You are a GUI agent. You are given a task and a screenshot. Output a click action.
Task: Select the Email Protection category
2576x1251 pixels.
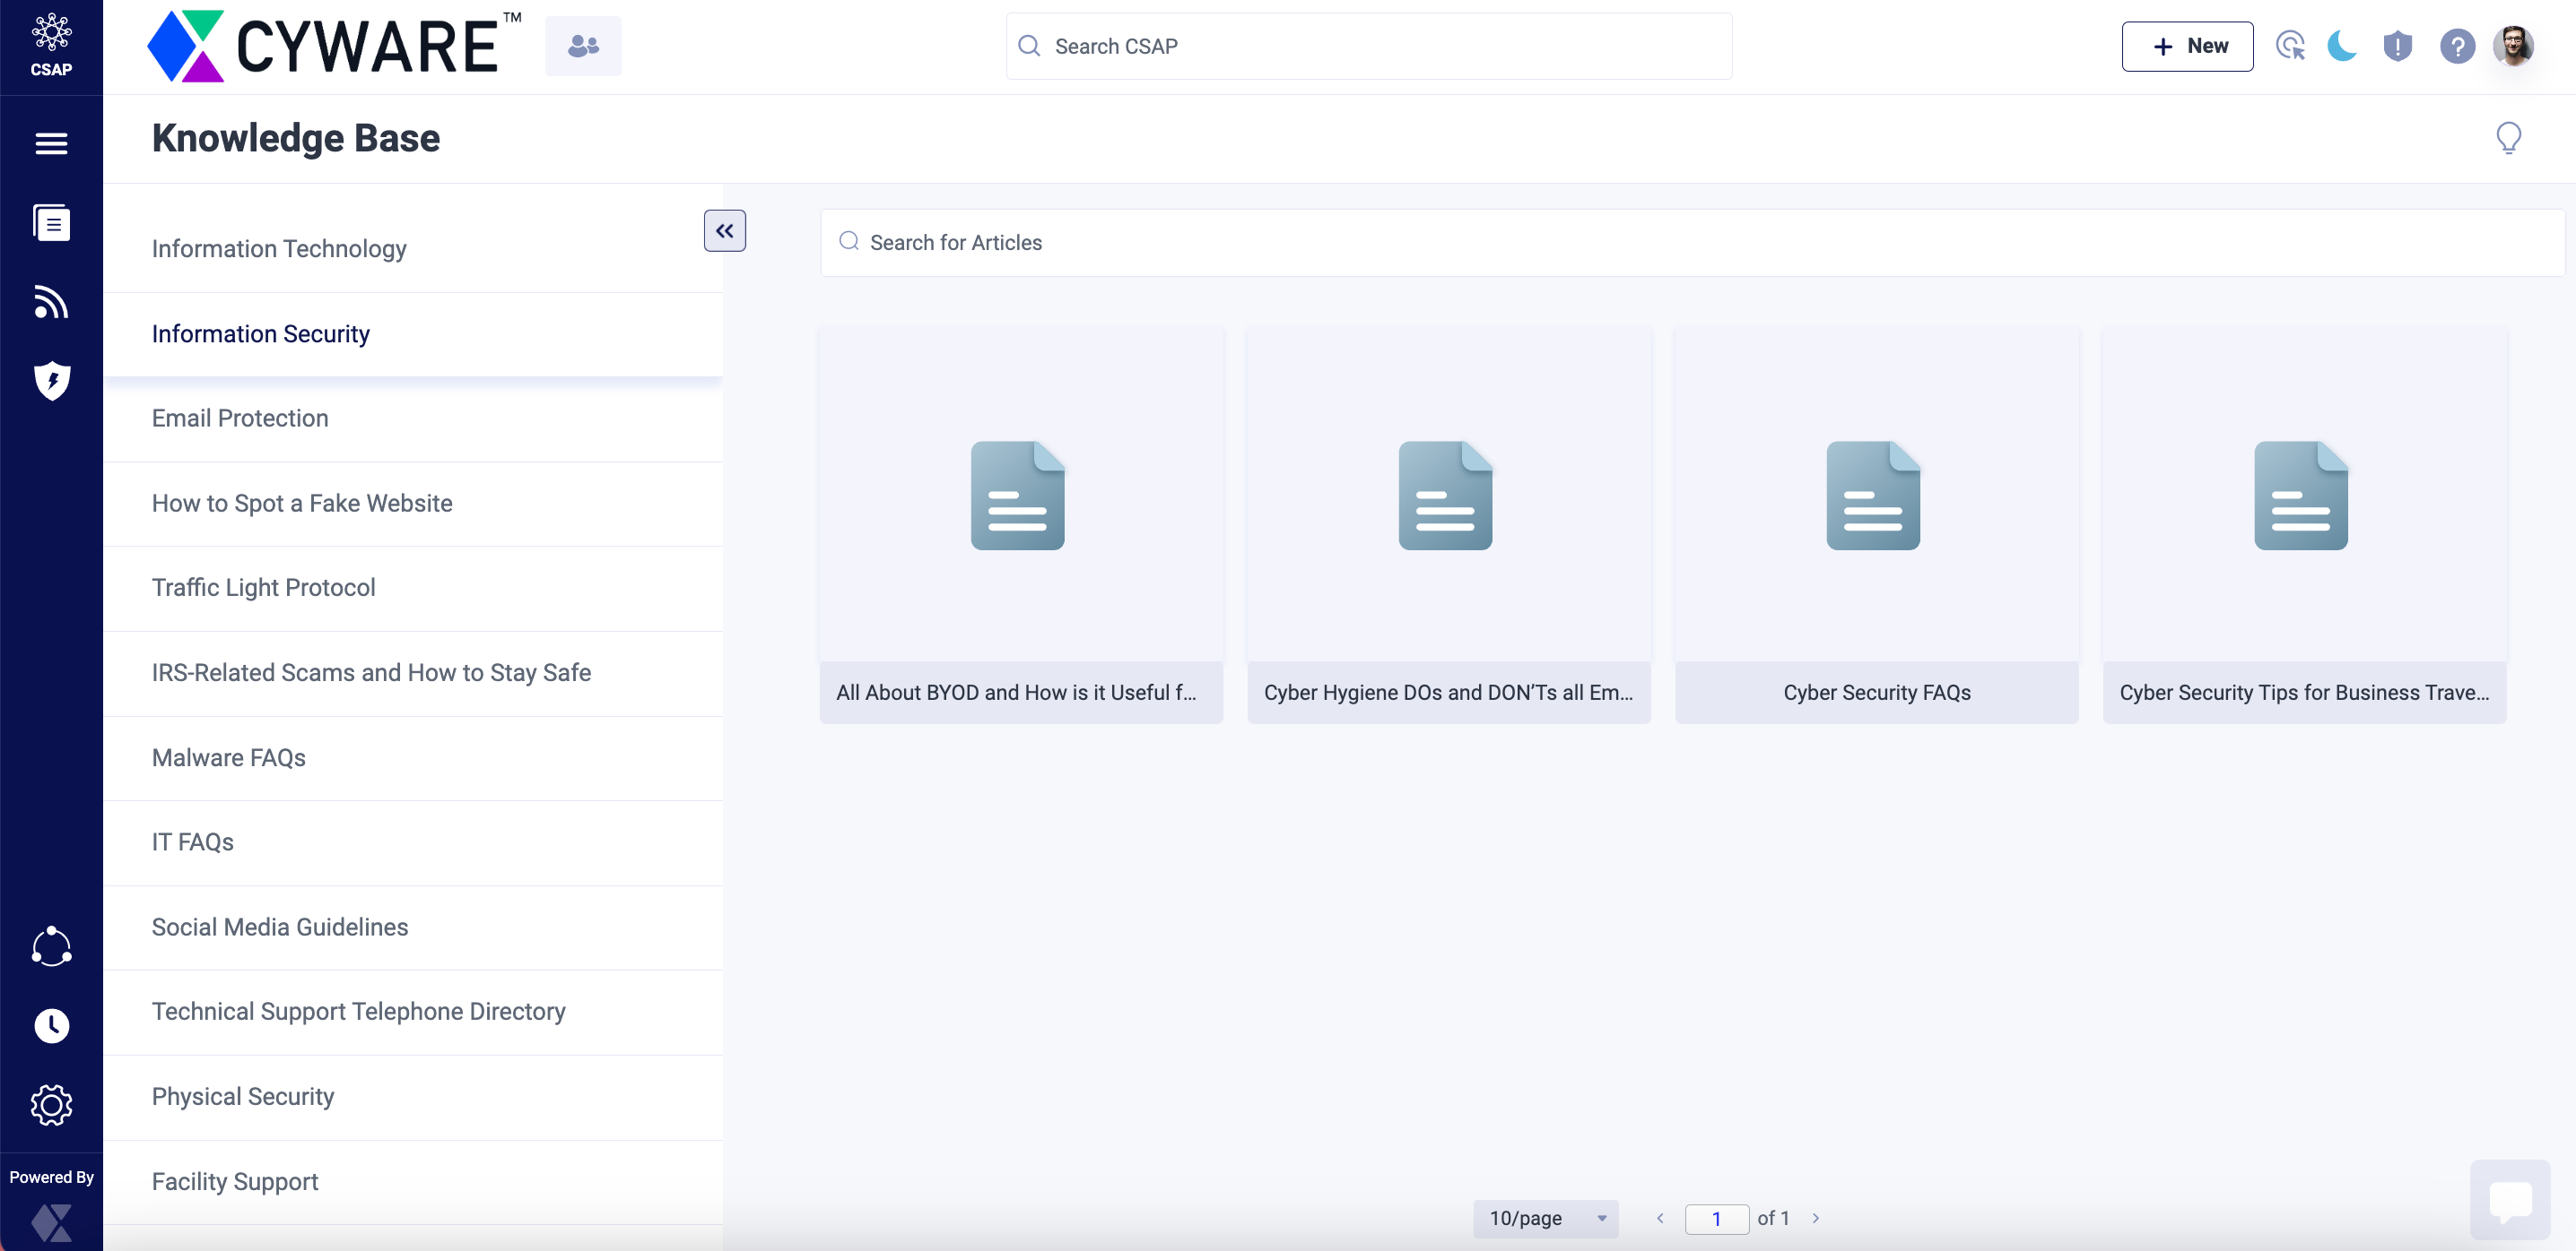(x=239, y=418)
